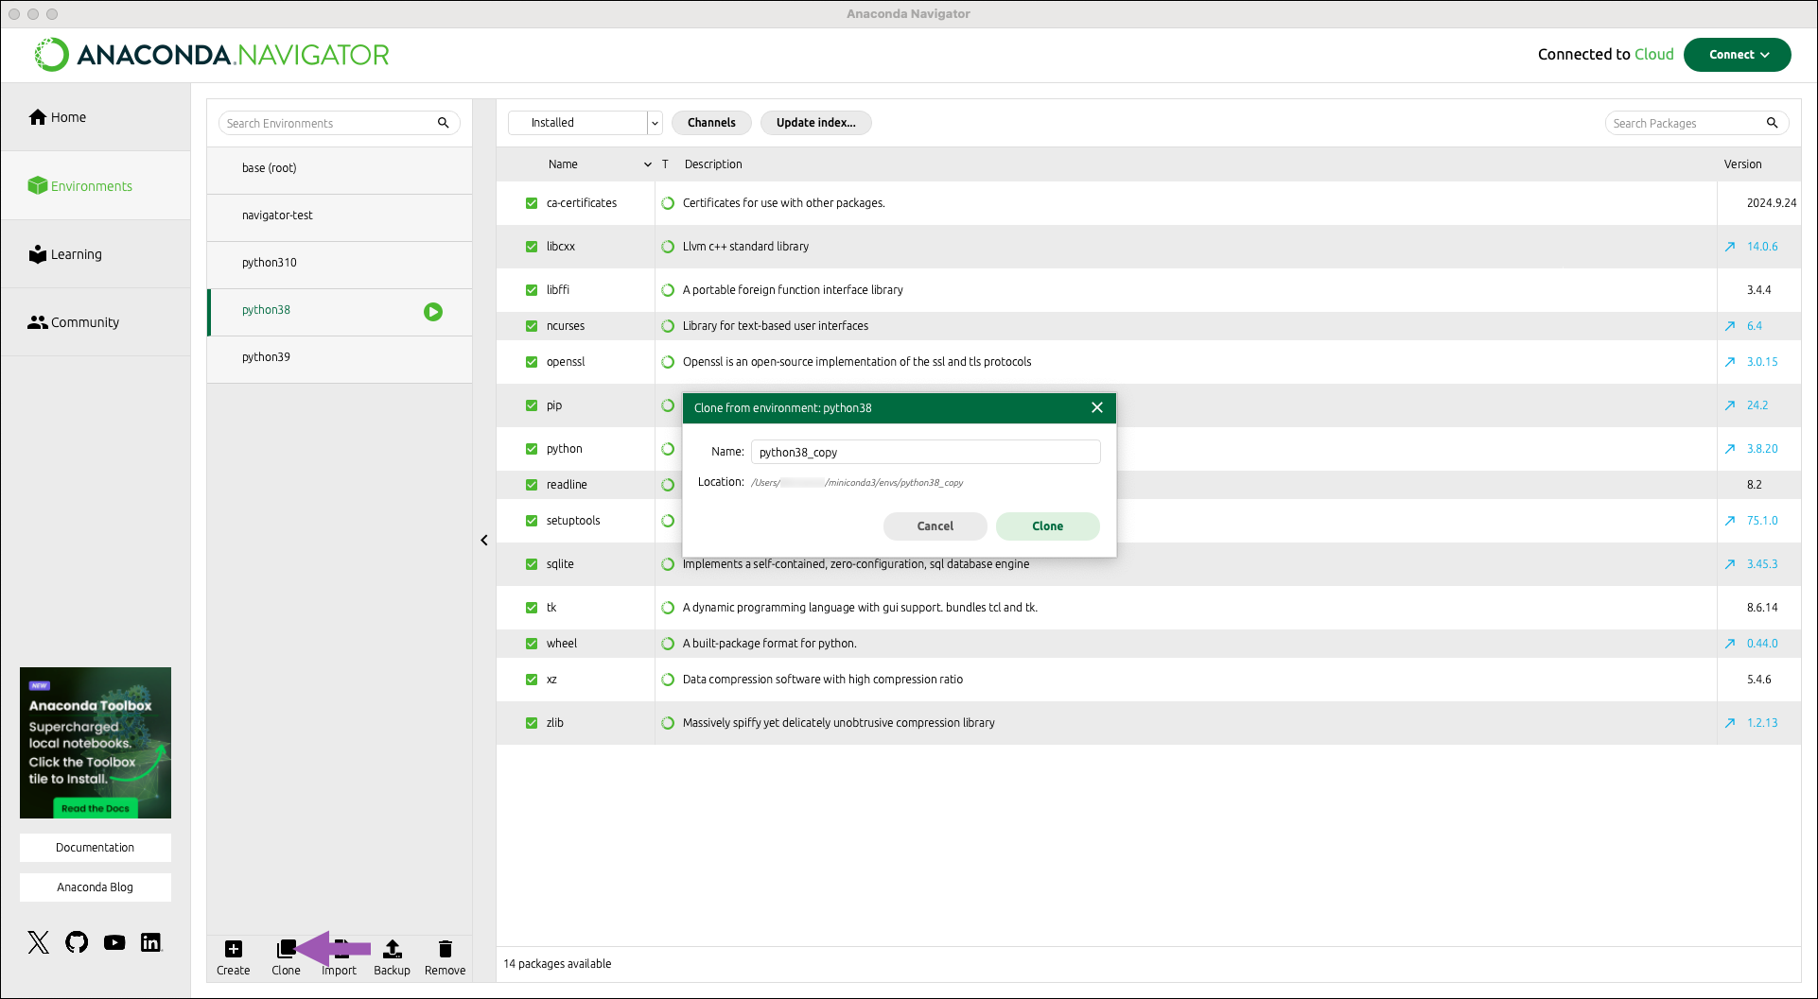Click the upgrade arrow icon for pip
This screenshot has height=999, width=1818.
point(1730,405)
